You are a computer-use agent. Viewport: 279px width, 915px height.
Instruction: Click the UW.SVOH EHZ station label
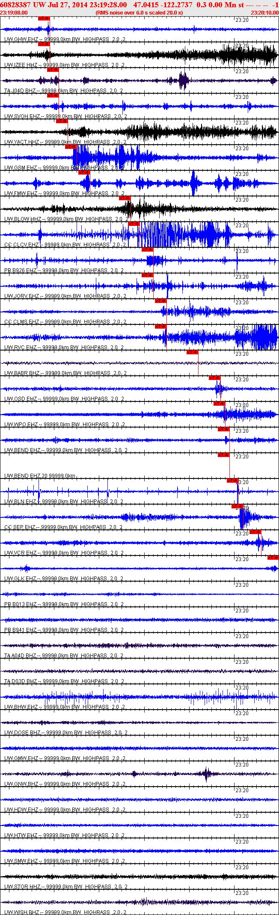[66, 116]
